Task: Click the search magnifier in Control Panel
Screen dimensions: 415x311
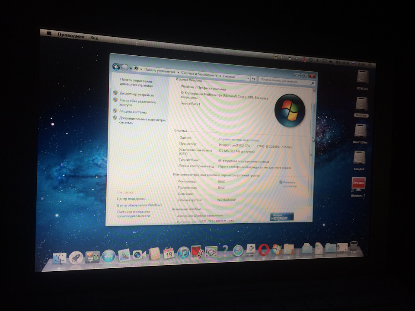Action: pos(313,83)
